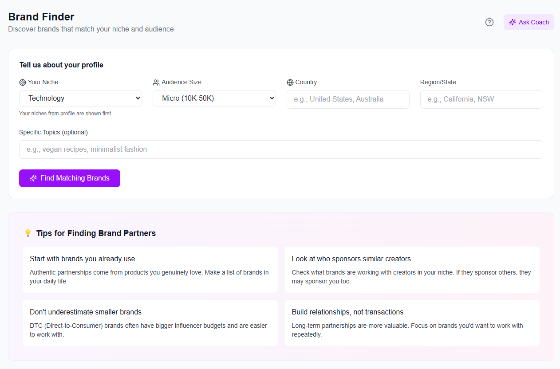Select the Specific Topics text box
The height and width of the screenshot is (369, 560).
[281, 149]
